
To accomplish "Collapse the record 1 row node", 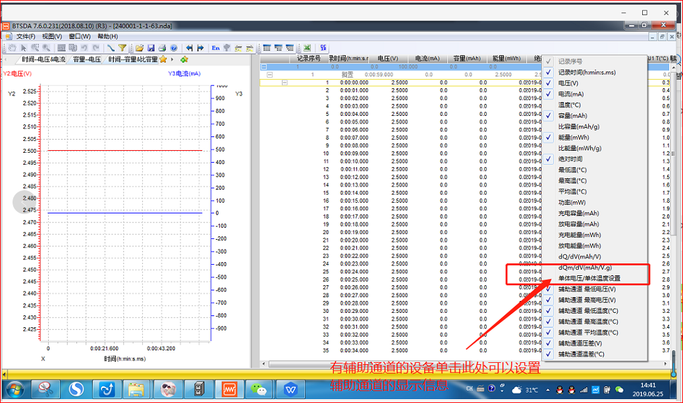I will 285,82.
